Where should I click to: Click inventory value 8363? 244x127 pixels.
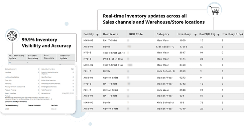point(182,71)
